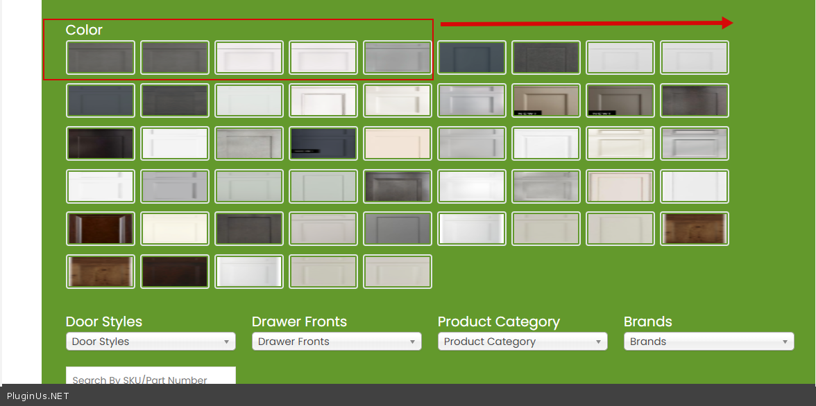Pick the reddish-brown open-door cabinet swatch
816x406 pixels.
coord(101,229)
